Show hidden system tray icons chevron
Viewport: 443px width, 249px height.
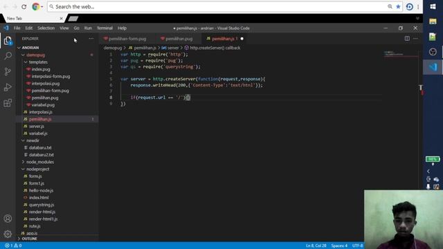click(428, 171)
